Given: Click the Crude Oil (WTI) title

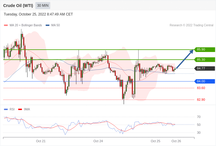Looking at the screenshot, I should 18,6.
